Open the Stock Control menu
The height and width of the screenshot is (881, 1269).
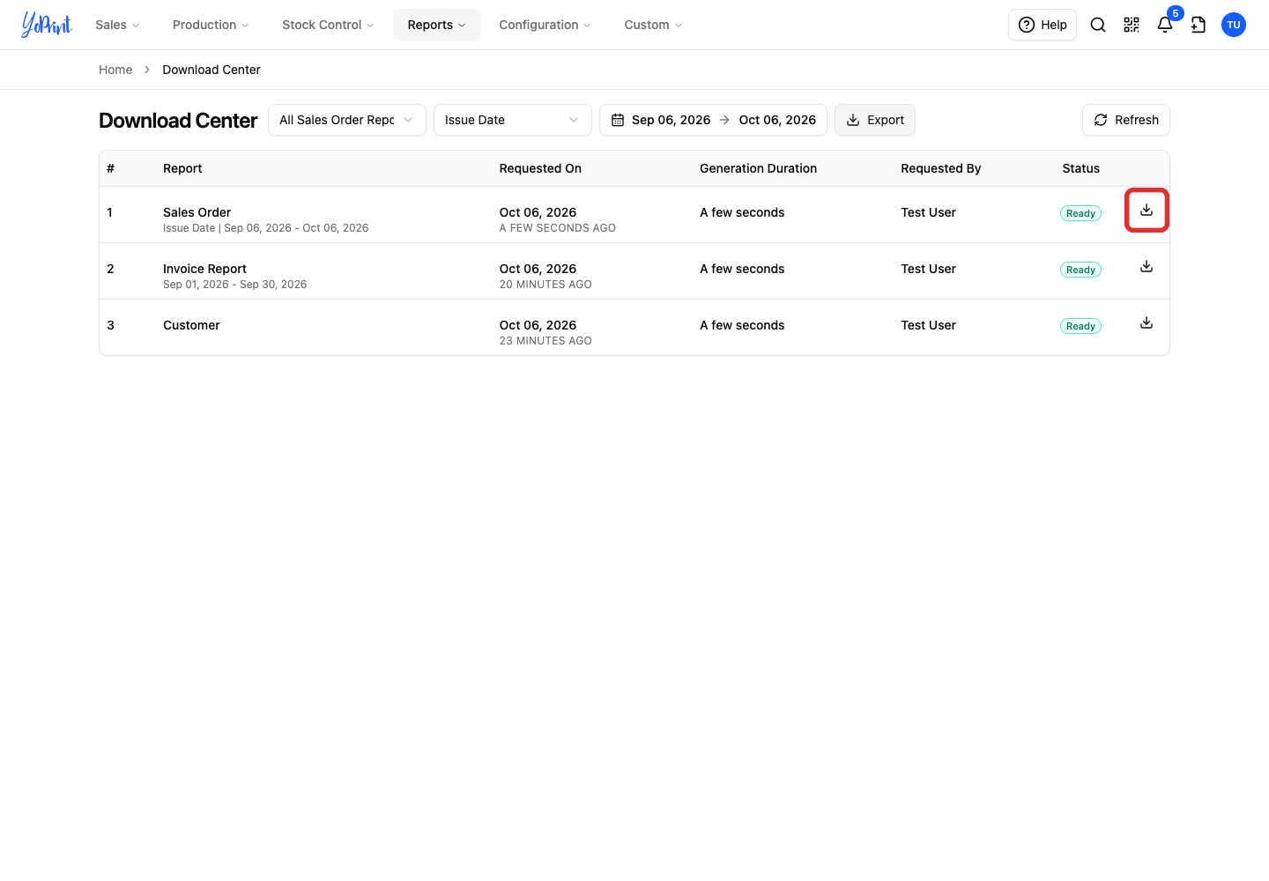tap(328, 25)
